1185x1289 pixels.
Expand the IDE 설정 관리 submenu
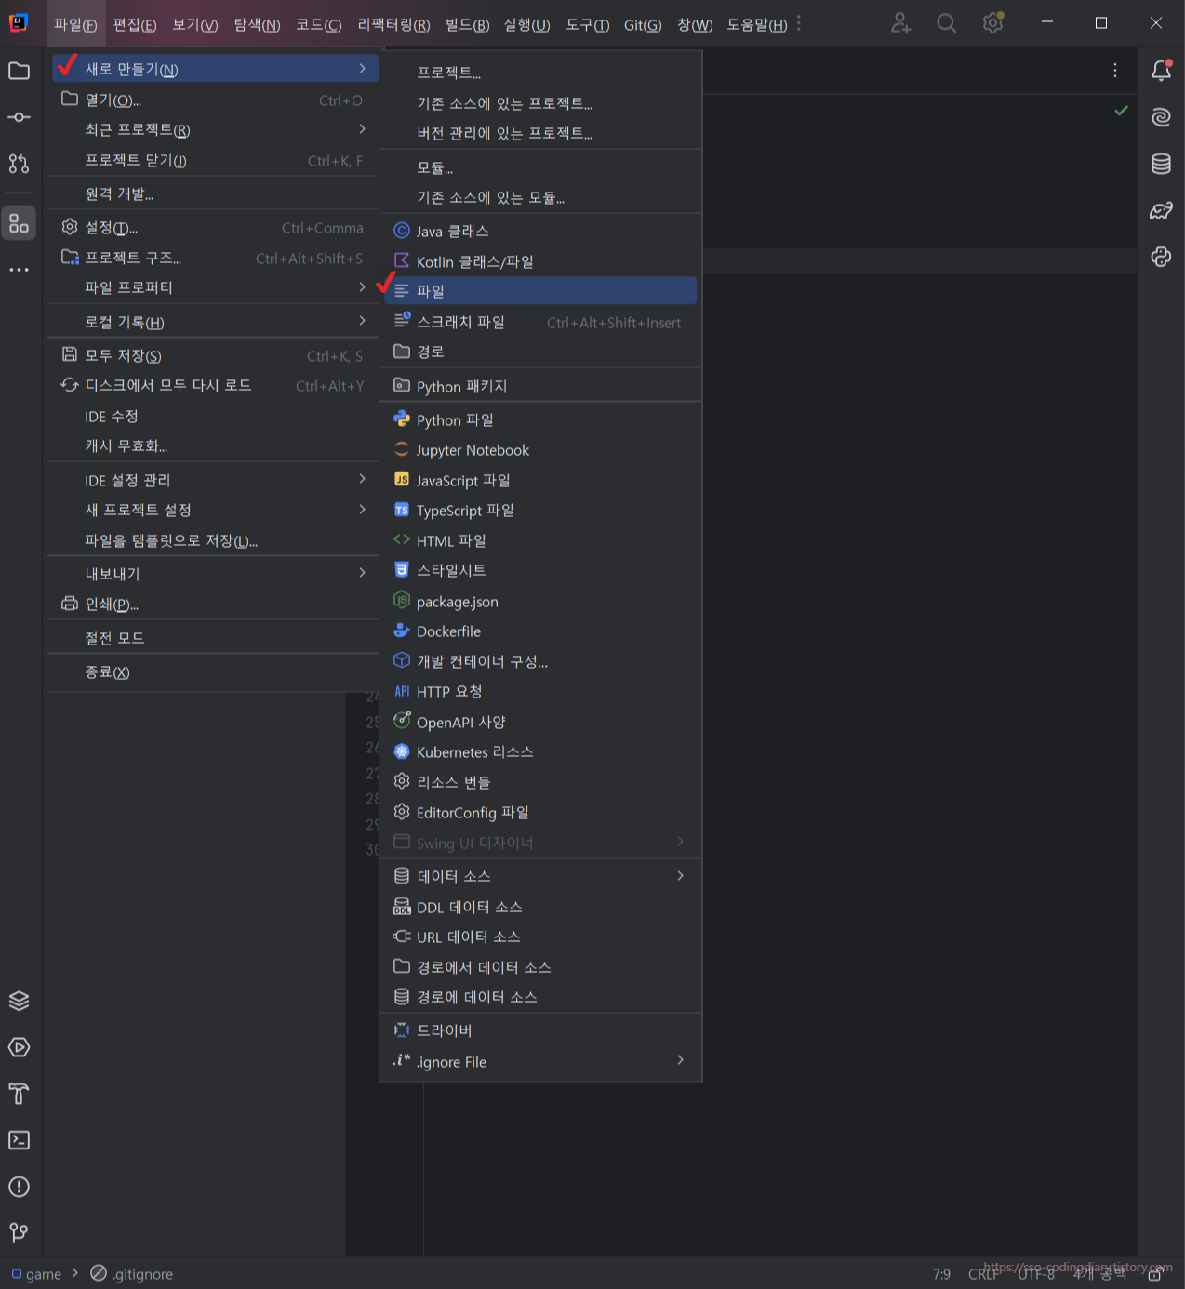click(215, 480)
